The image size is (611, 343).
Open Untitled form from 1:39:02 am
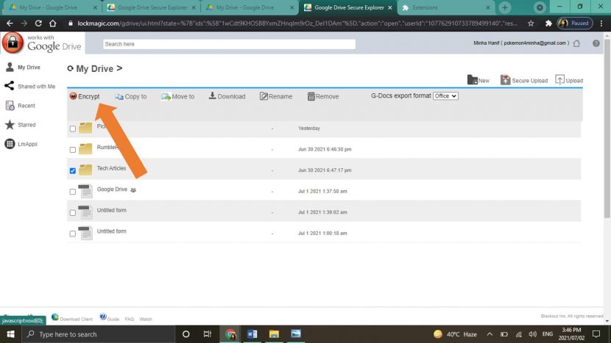[x=111, y=210]
